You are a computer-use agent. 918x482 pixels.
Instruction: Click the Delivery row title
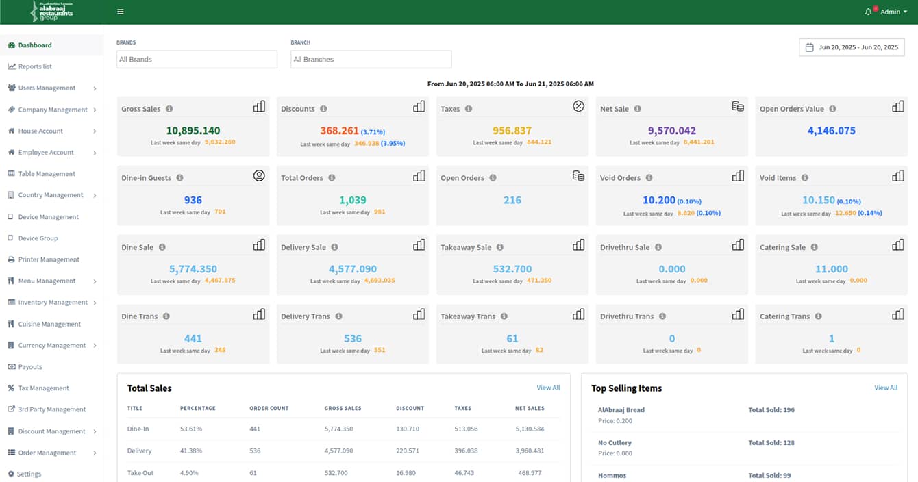pos(140,451)
